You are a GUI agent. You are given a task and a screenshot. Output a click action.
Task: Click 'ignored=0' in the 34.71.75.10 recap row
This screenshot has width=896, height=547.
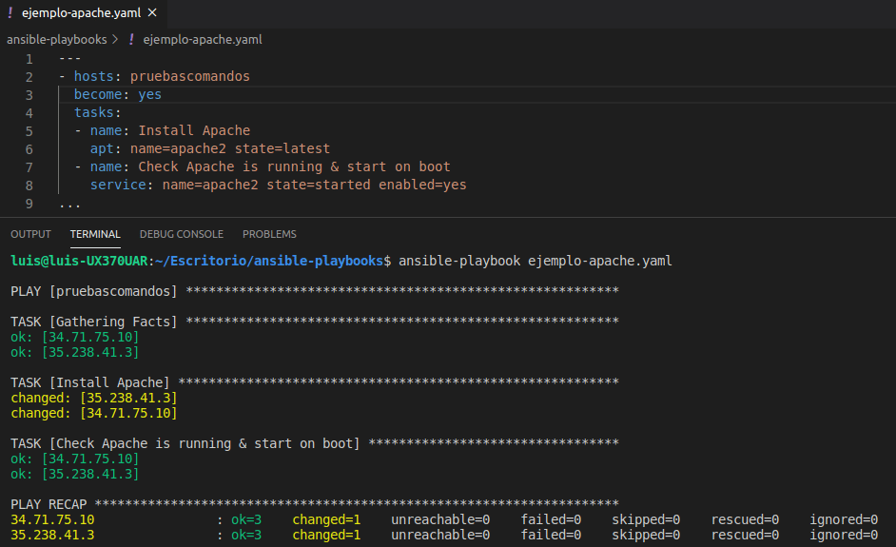tap(844, 519)
